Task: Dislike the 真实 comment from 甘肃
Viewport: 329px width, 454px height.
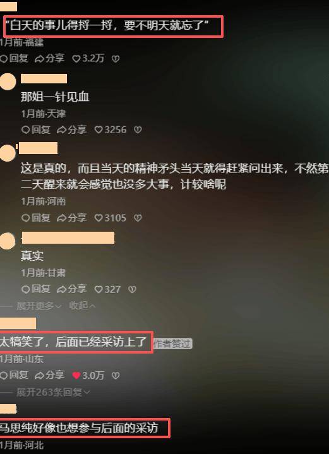Action: (133, 289)
